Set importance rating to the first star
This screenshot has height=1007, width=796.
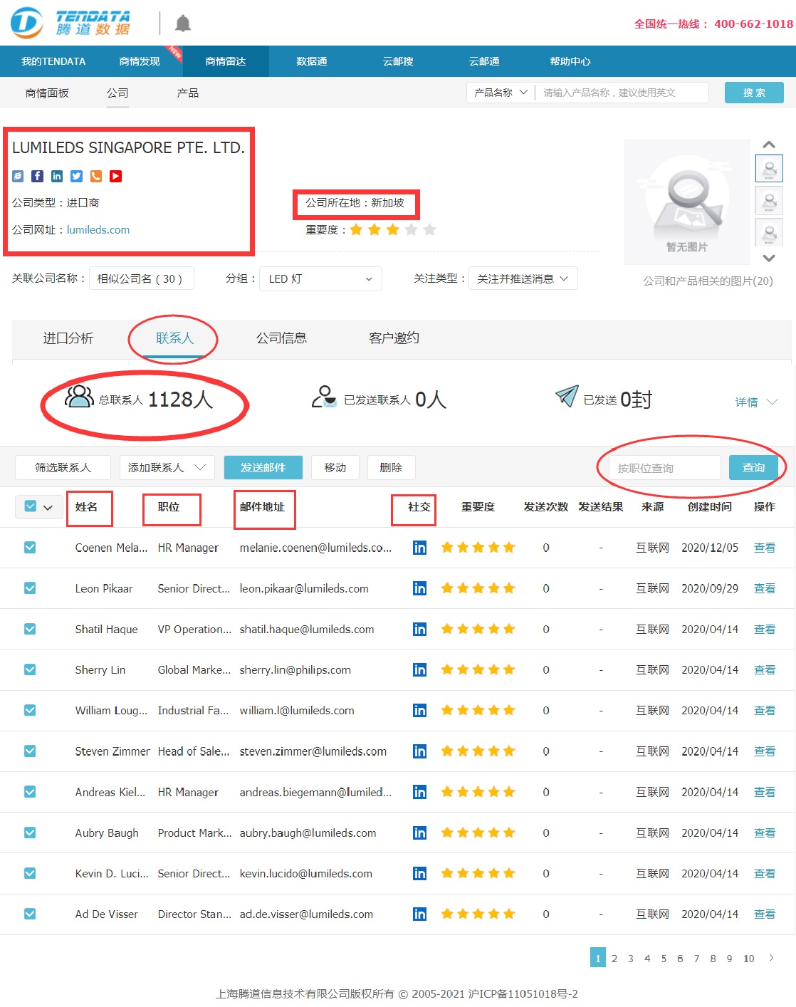pos(356,229)
